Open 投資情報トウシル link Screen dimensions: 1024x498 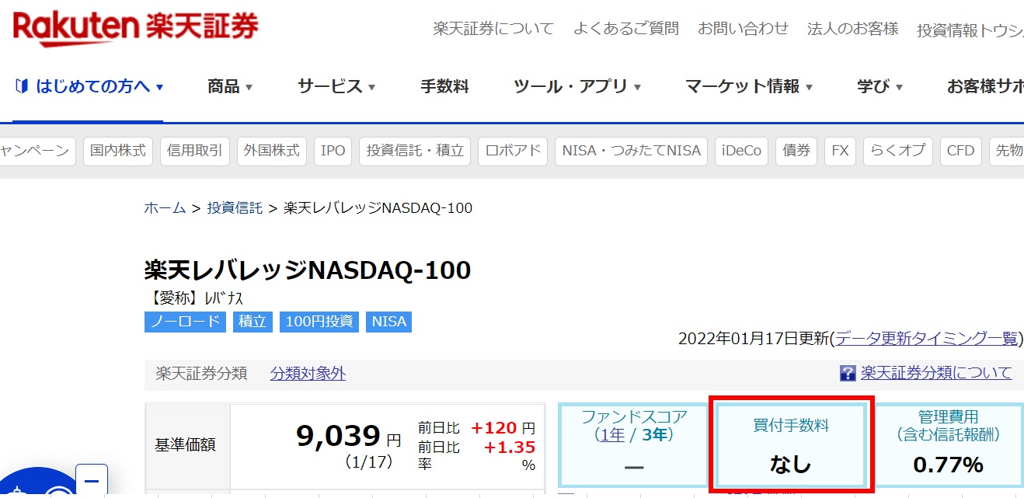coord(970,30)
